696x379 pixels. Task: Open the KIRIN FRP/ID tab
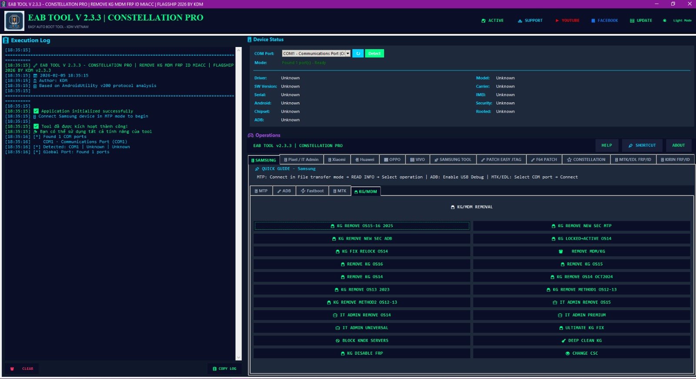pos(675,160)
